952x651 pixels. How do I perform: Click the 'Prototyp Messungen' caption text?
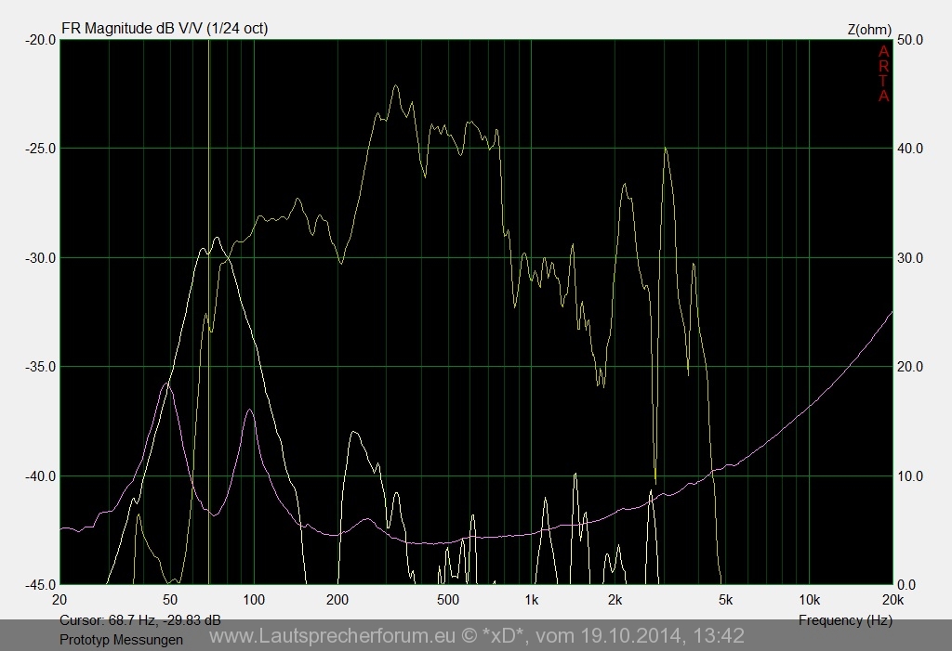point(121,639)
